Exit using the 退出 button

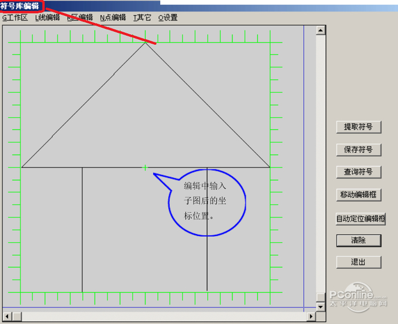[358, 262]
